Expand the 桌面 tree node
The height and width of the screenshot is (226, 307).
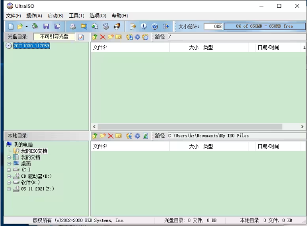click(x=9, y=163)
